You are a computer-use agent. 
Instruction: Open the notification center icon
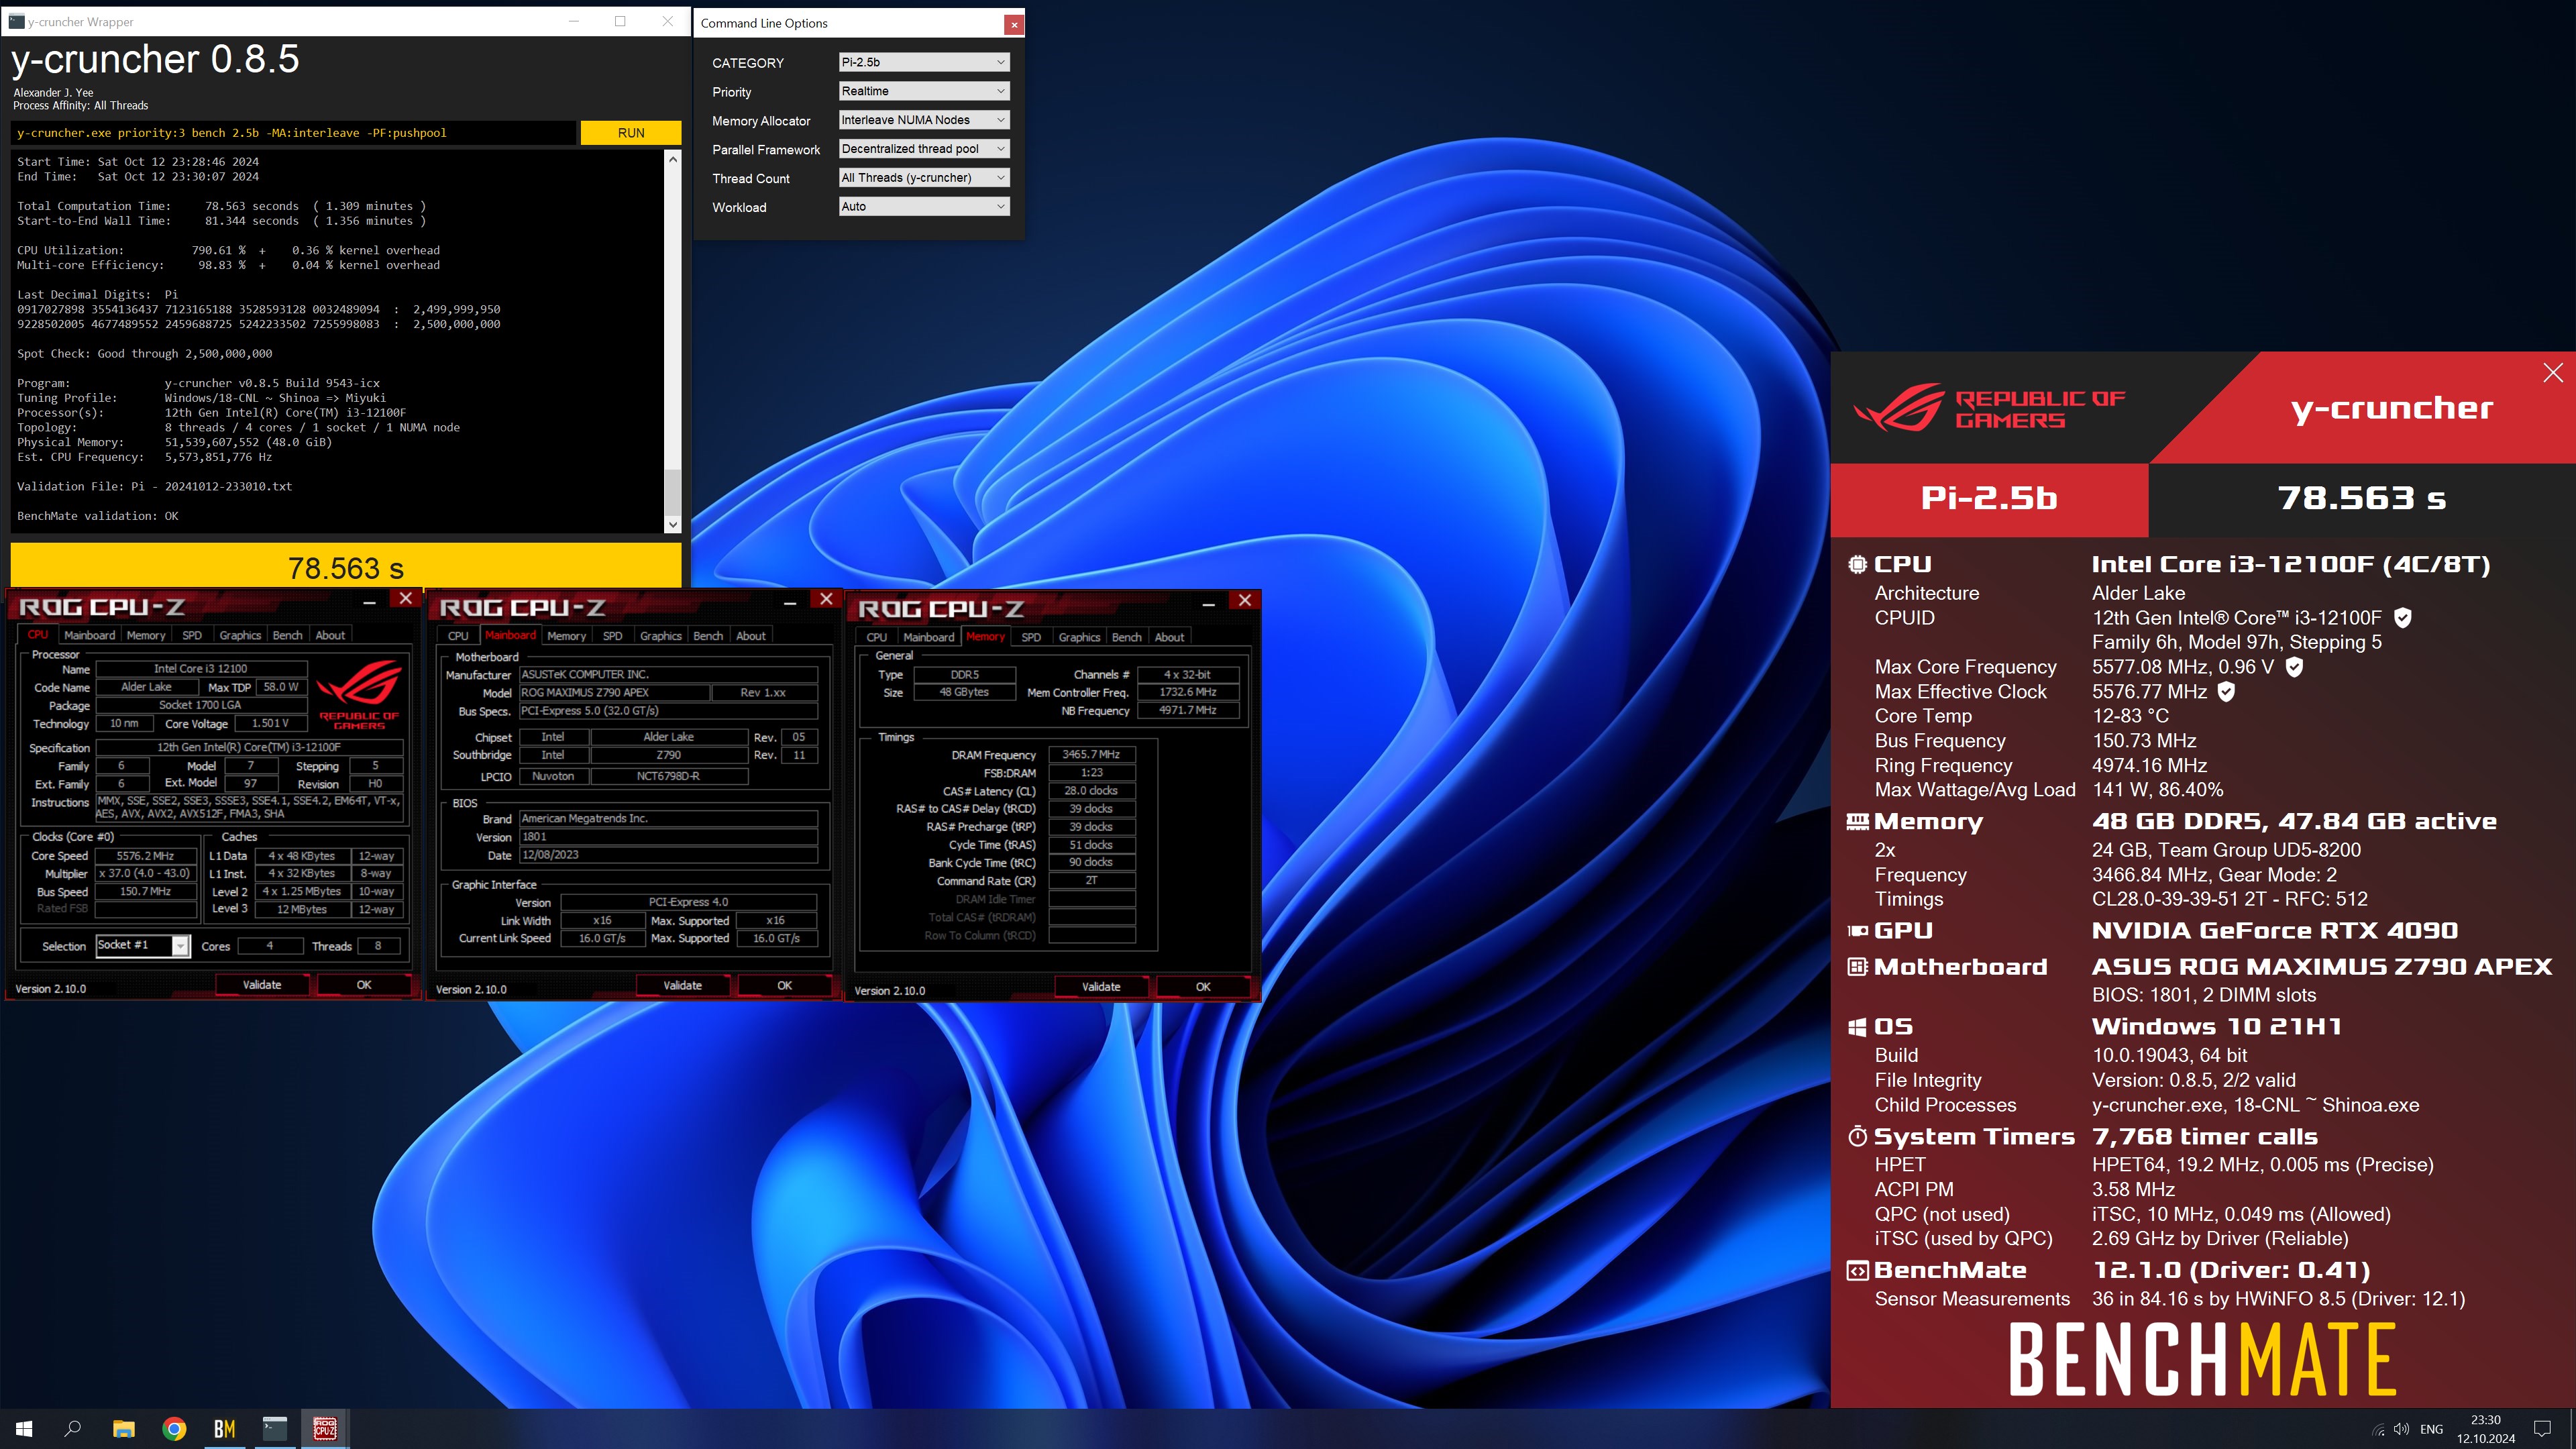(2542, 1429)
